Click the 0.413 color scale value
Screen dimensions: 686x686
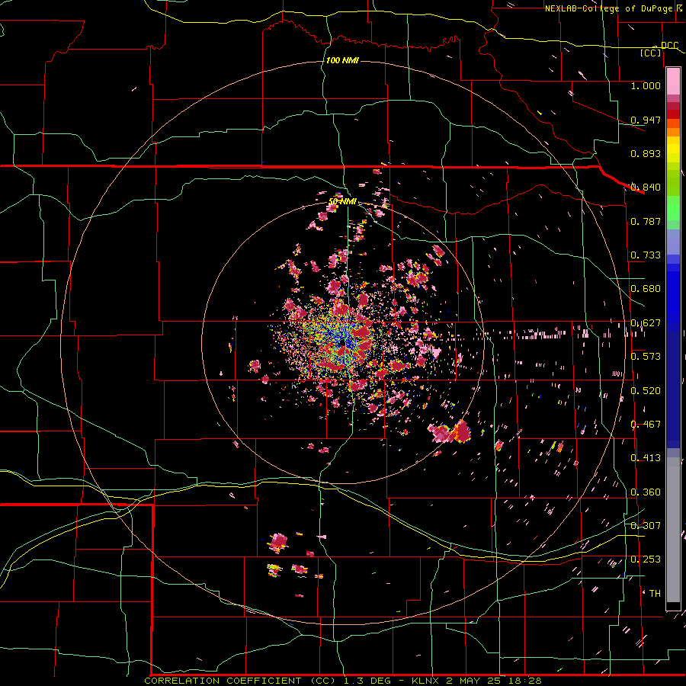pyautogui.click(x=646, y=458)
